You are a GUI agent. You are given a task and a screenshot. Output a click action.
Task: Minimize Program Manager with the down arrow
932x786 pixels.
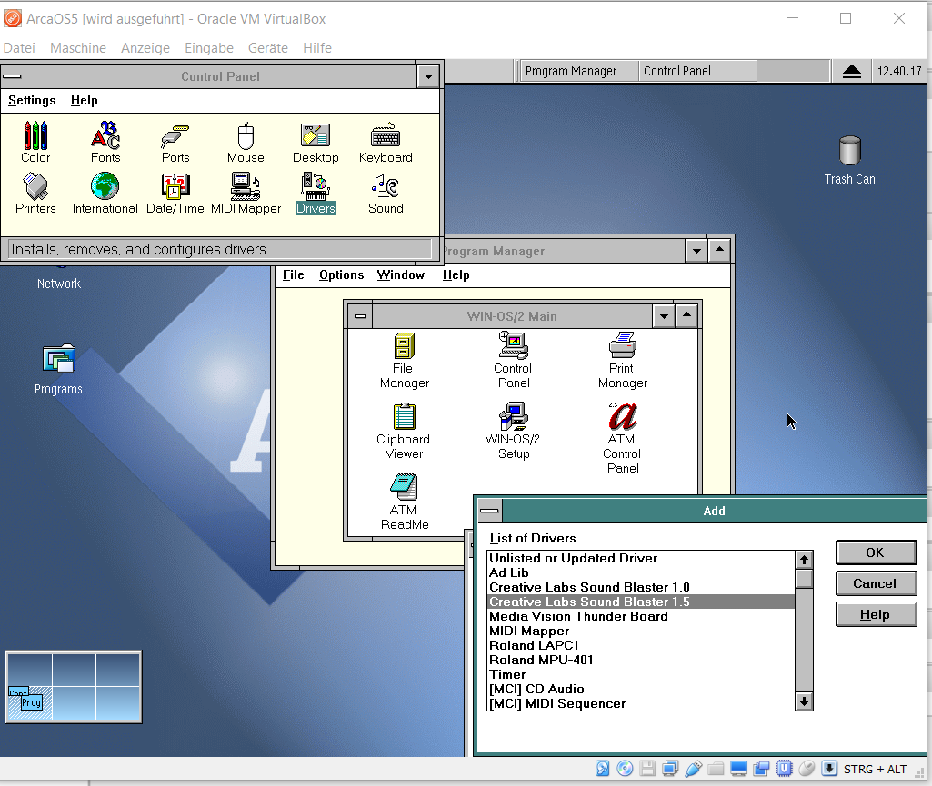click(696, 251)
